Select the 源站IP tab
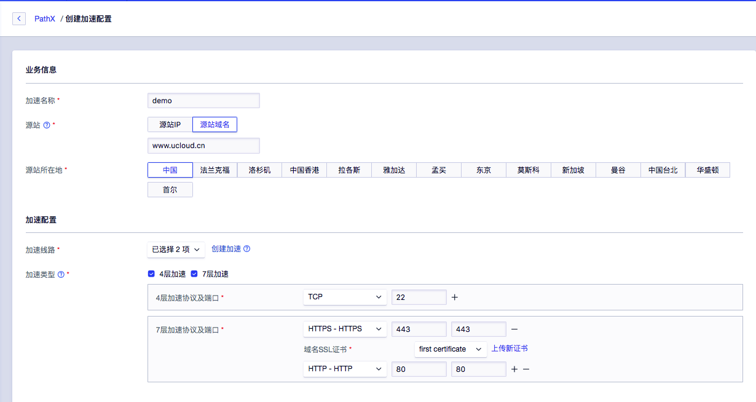 tap(170, 125)
